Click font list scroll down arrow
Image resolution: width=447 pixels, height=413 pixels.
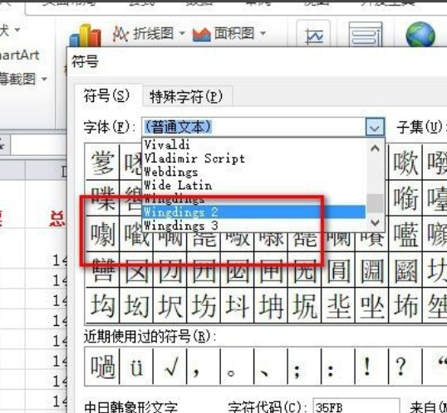[x=376, y=222]
